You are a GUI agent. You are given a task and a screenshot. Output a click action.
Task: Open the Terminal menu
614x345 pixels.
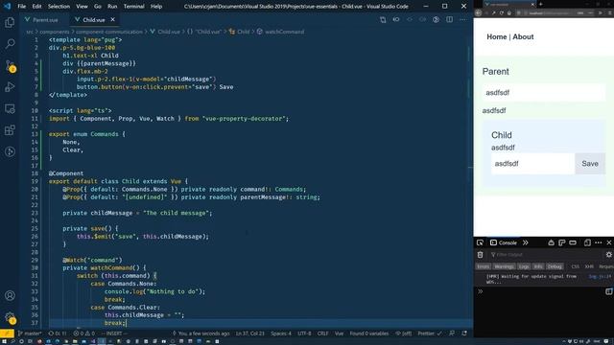click(x=134, y=7)
